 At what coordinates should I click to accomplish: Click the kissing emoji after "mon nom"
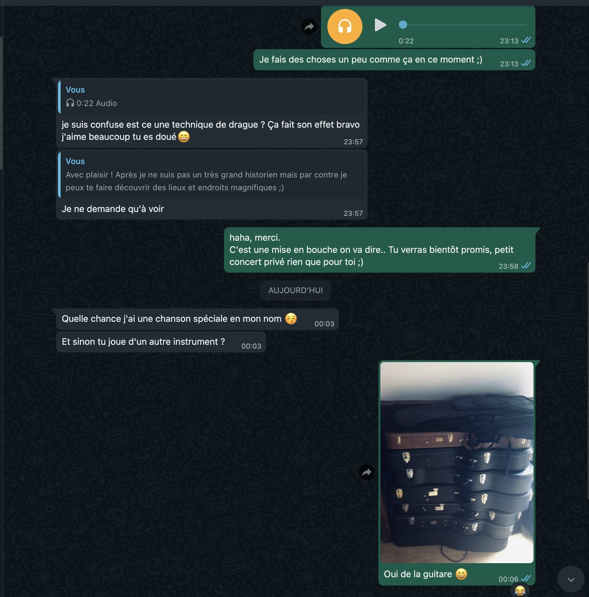pos(291,319)
